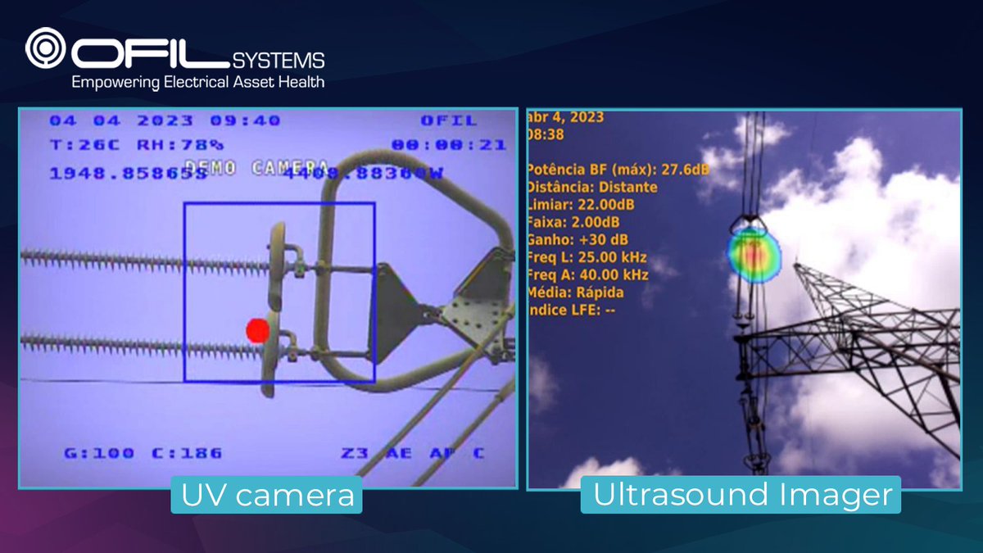Select the 'Freq A: 40.00 kHz' value
The height and width of the screenshot is (553, 983).
(588, 274)
